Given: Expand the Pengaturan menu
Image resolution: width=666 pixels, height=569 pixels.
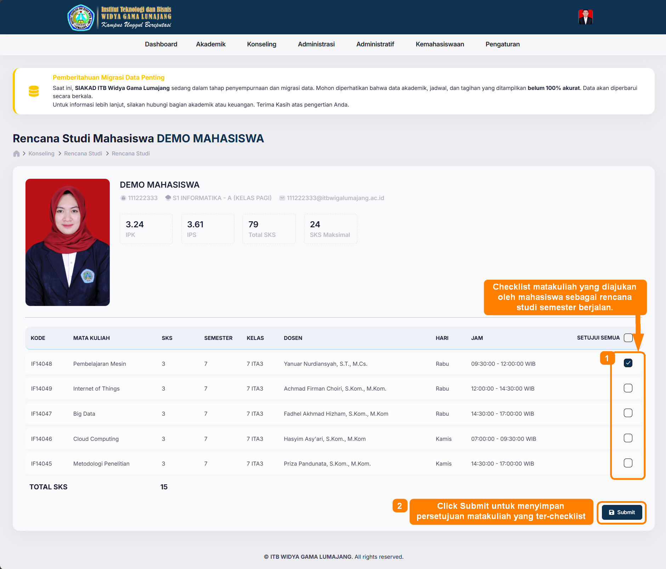Looking at the screenshot, I should [502, 44].
